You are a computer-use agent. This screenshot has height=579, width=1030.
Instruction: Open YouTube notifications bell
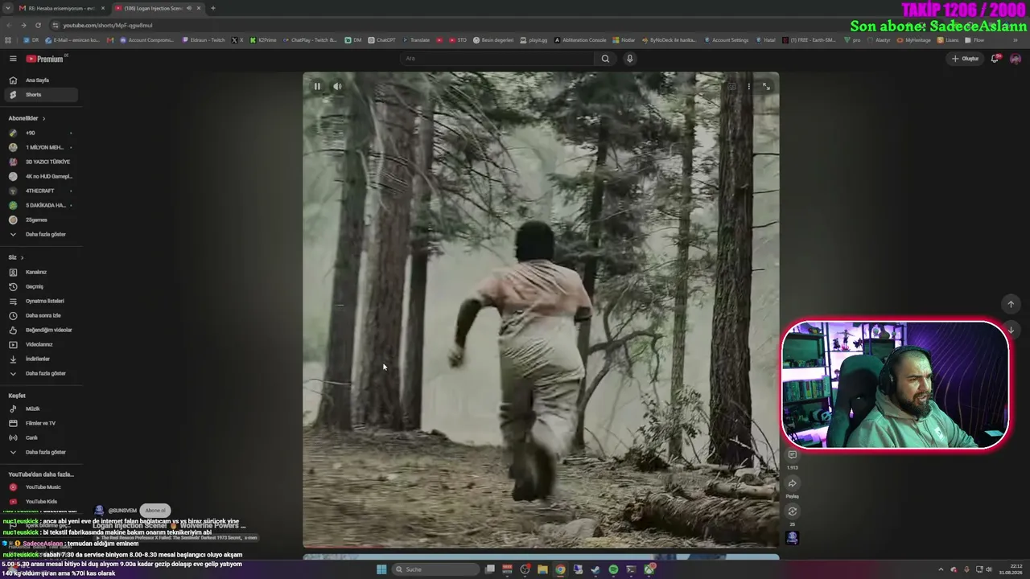tap(995, 59)
